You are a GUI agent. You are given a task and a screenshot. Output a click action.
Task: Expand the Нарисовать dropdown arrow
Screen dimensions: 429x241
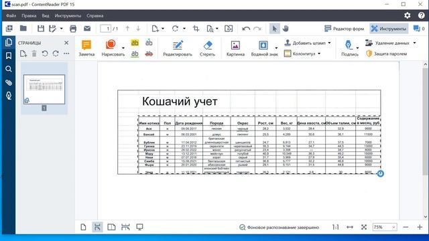click(x=123, y=48)
